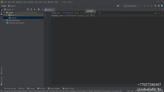The image size is (164, 92).
Task: Open editor tabs more options icon
Action: pyautogui.click(x=162, y=9)
